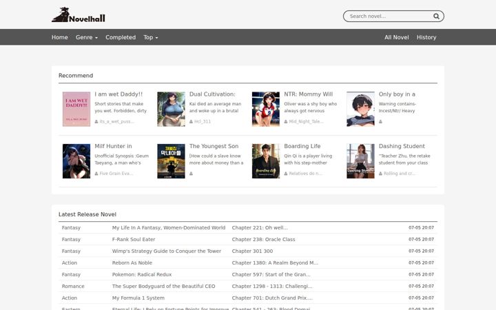
Task: Open Dual Cultivation cover thumbnail
Action: coord(171,109)
